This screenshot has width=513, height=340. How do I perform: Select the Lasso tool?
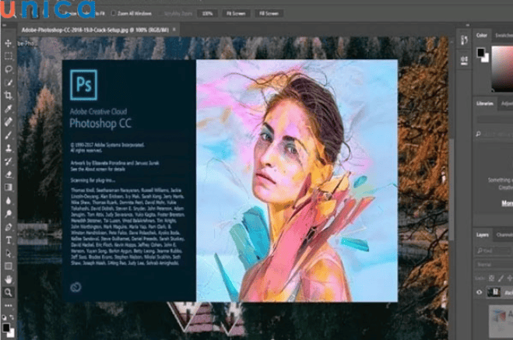coord(9,69)
